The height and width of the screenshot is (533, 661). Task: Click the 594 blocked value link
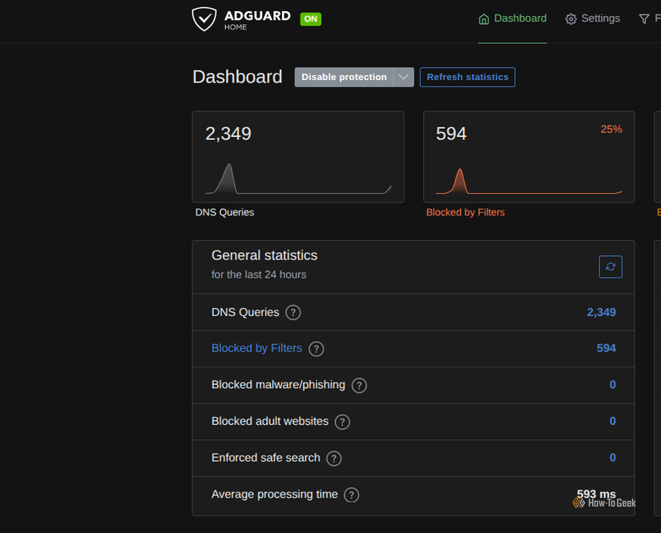click(x=607, y=348)
